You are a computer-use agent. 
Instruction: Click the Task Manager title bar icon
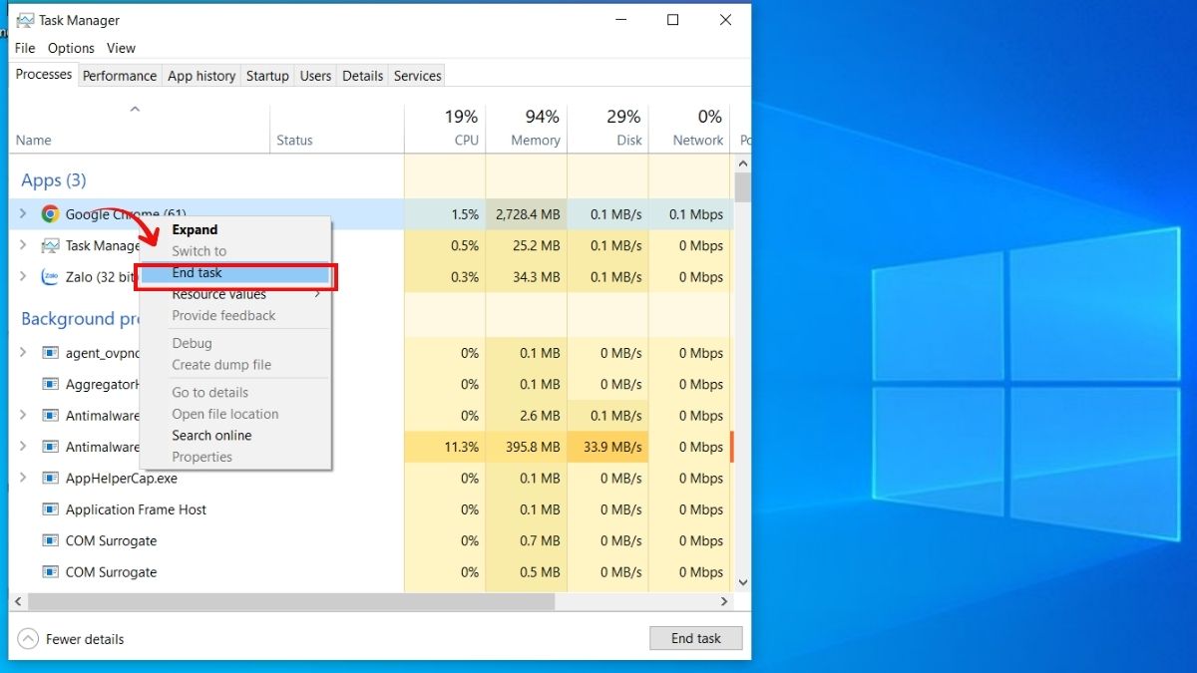pos(25,20)
